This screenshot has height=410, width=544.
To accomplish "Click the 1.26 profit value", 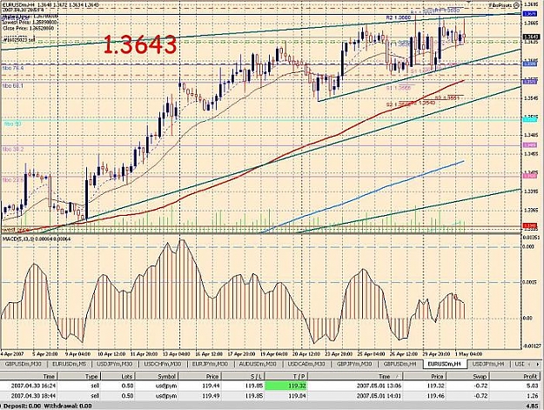I will click(534, 396).
